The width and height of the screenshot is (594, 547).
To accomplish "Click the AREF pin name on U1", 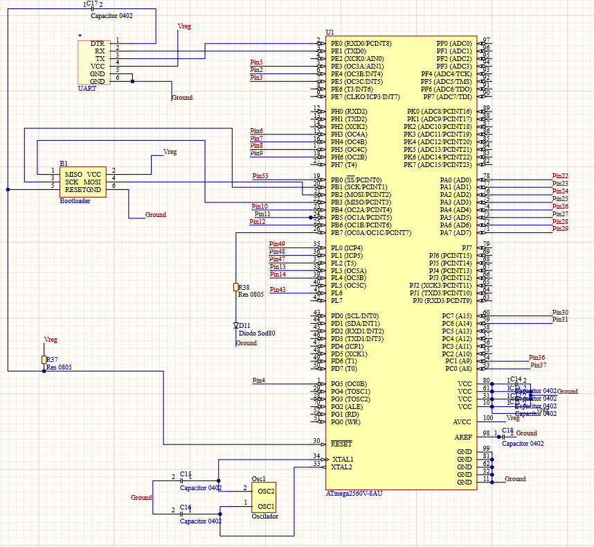I will pos(463,437).
